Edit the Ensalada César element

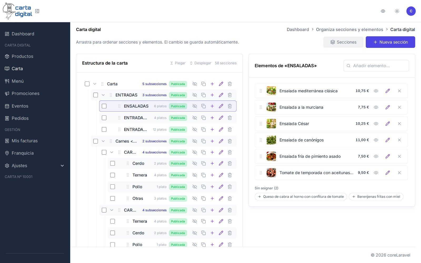coord(388,124)
